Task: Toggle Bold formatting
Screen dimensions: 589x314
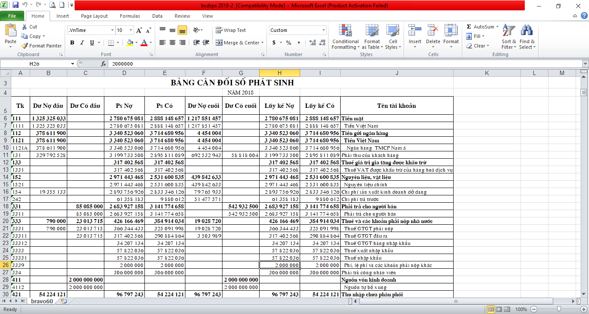Action: (72, 43)
